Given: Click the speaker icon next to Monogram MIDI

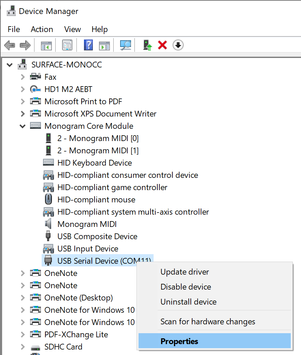Looking at the screenshot, I should (x=48, y=224).
